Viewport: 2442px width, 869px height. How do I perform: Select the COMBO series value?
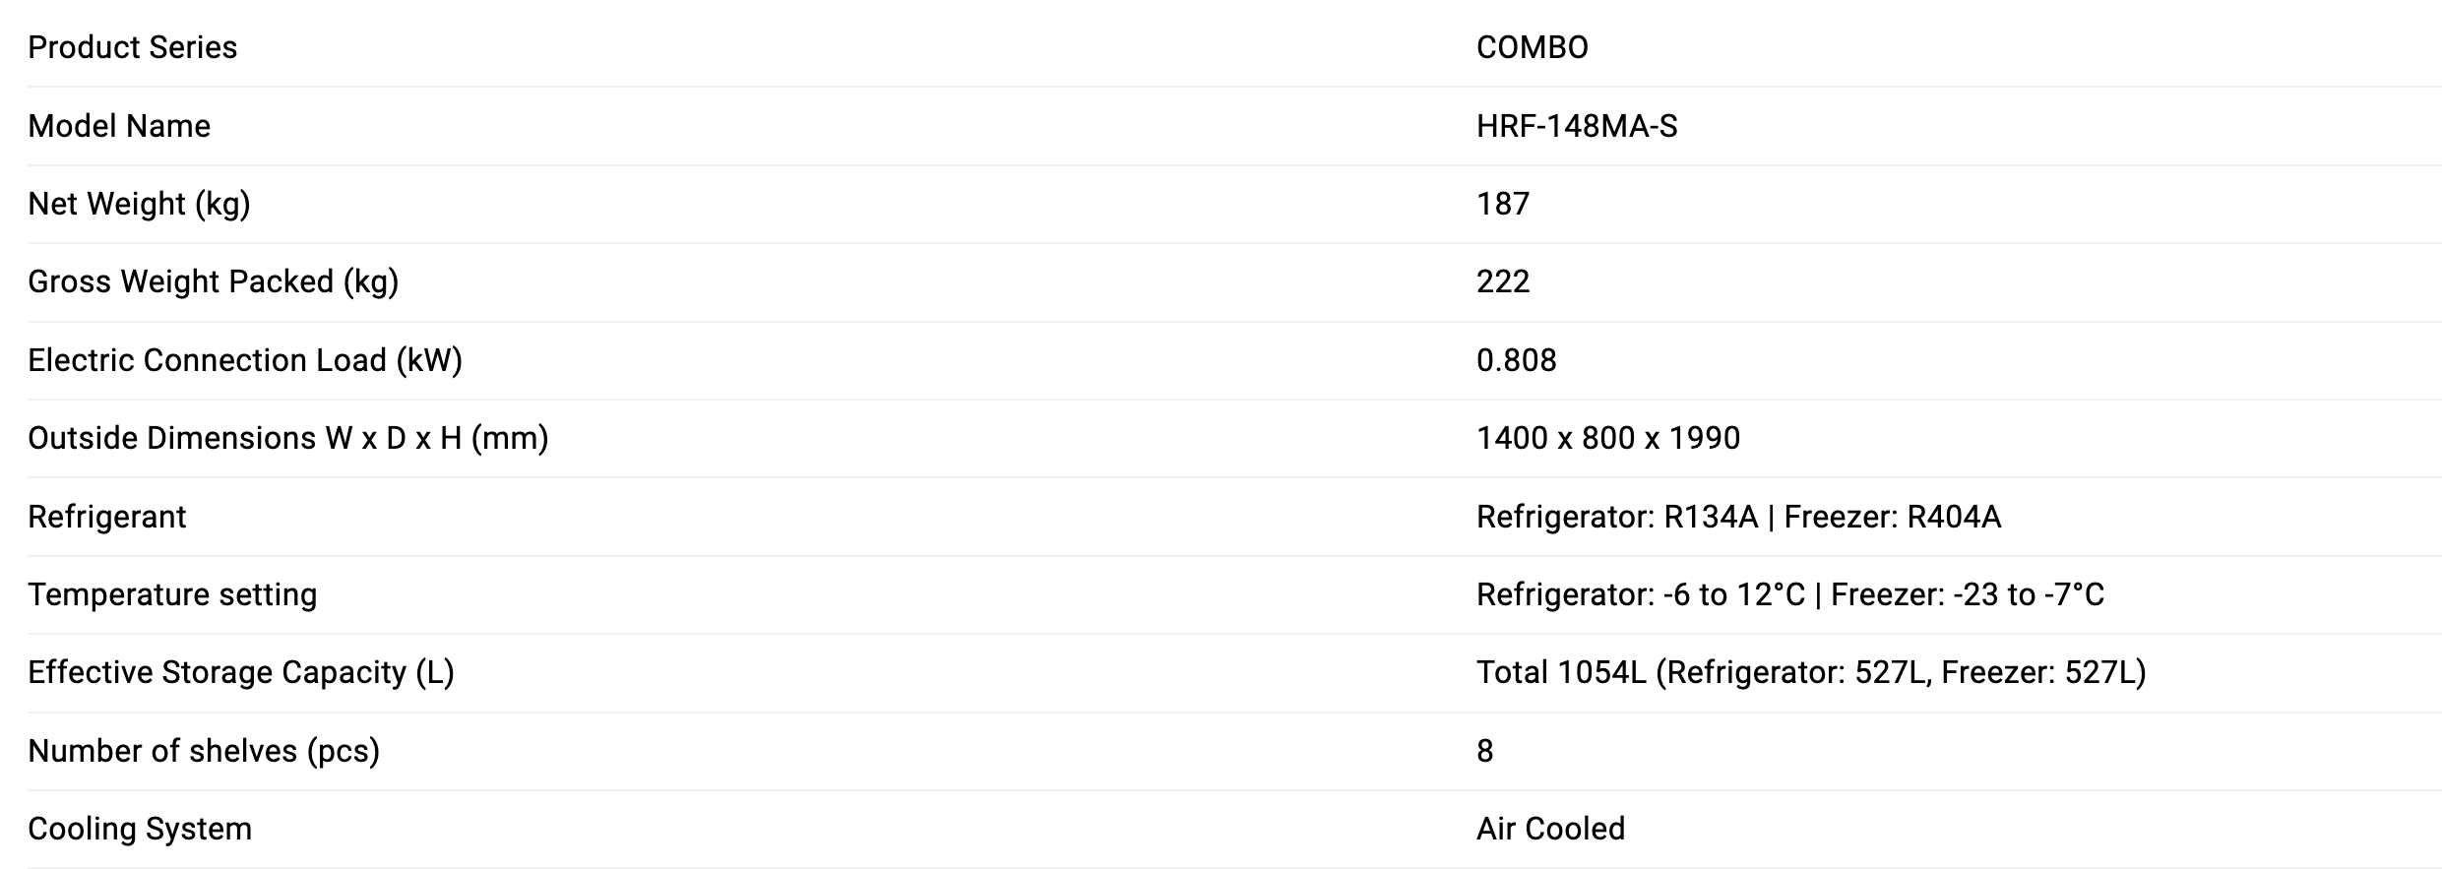click(1532, 47)
